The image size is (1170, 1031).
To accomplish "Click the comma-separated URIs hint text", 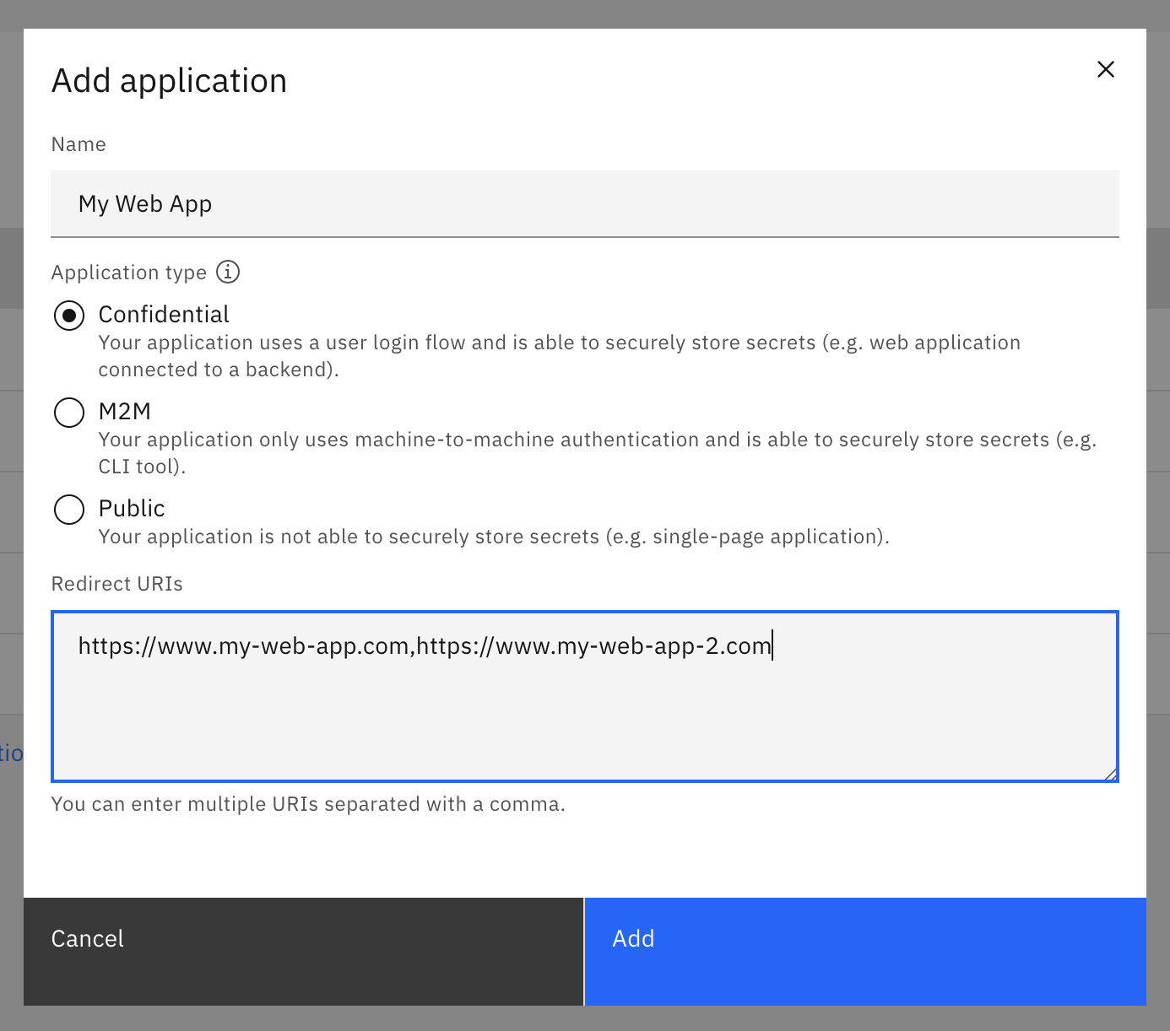I will pos(309,804).
